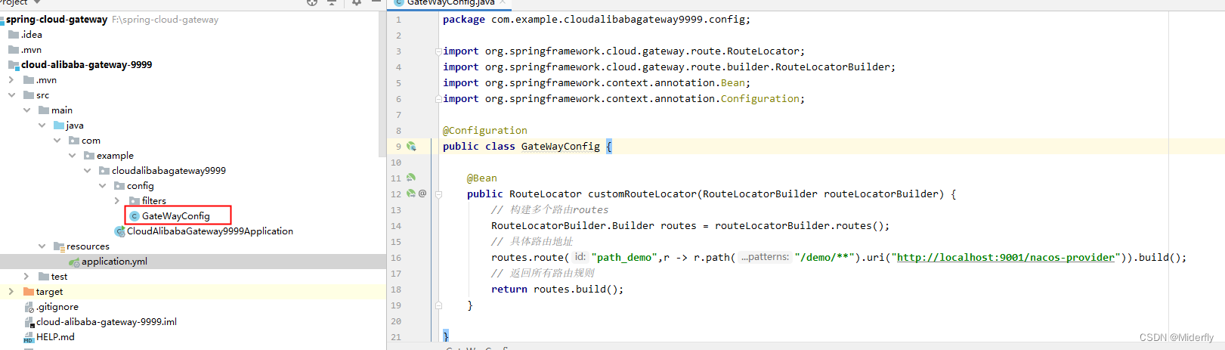
Task: Click the filters package folder icon
Action: (135, 201)
